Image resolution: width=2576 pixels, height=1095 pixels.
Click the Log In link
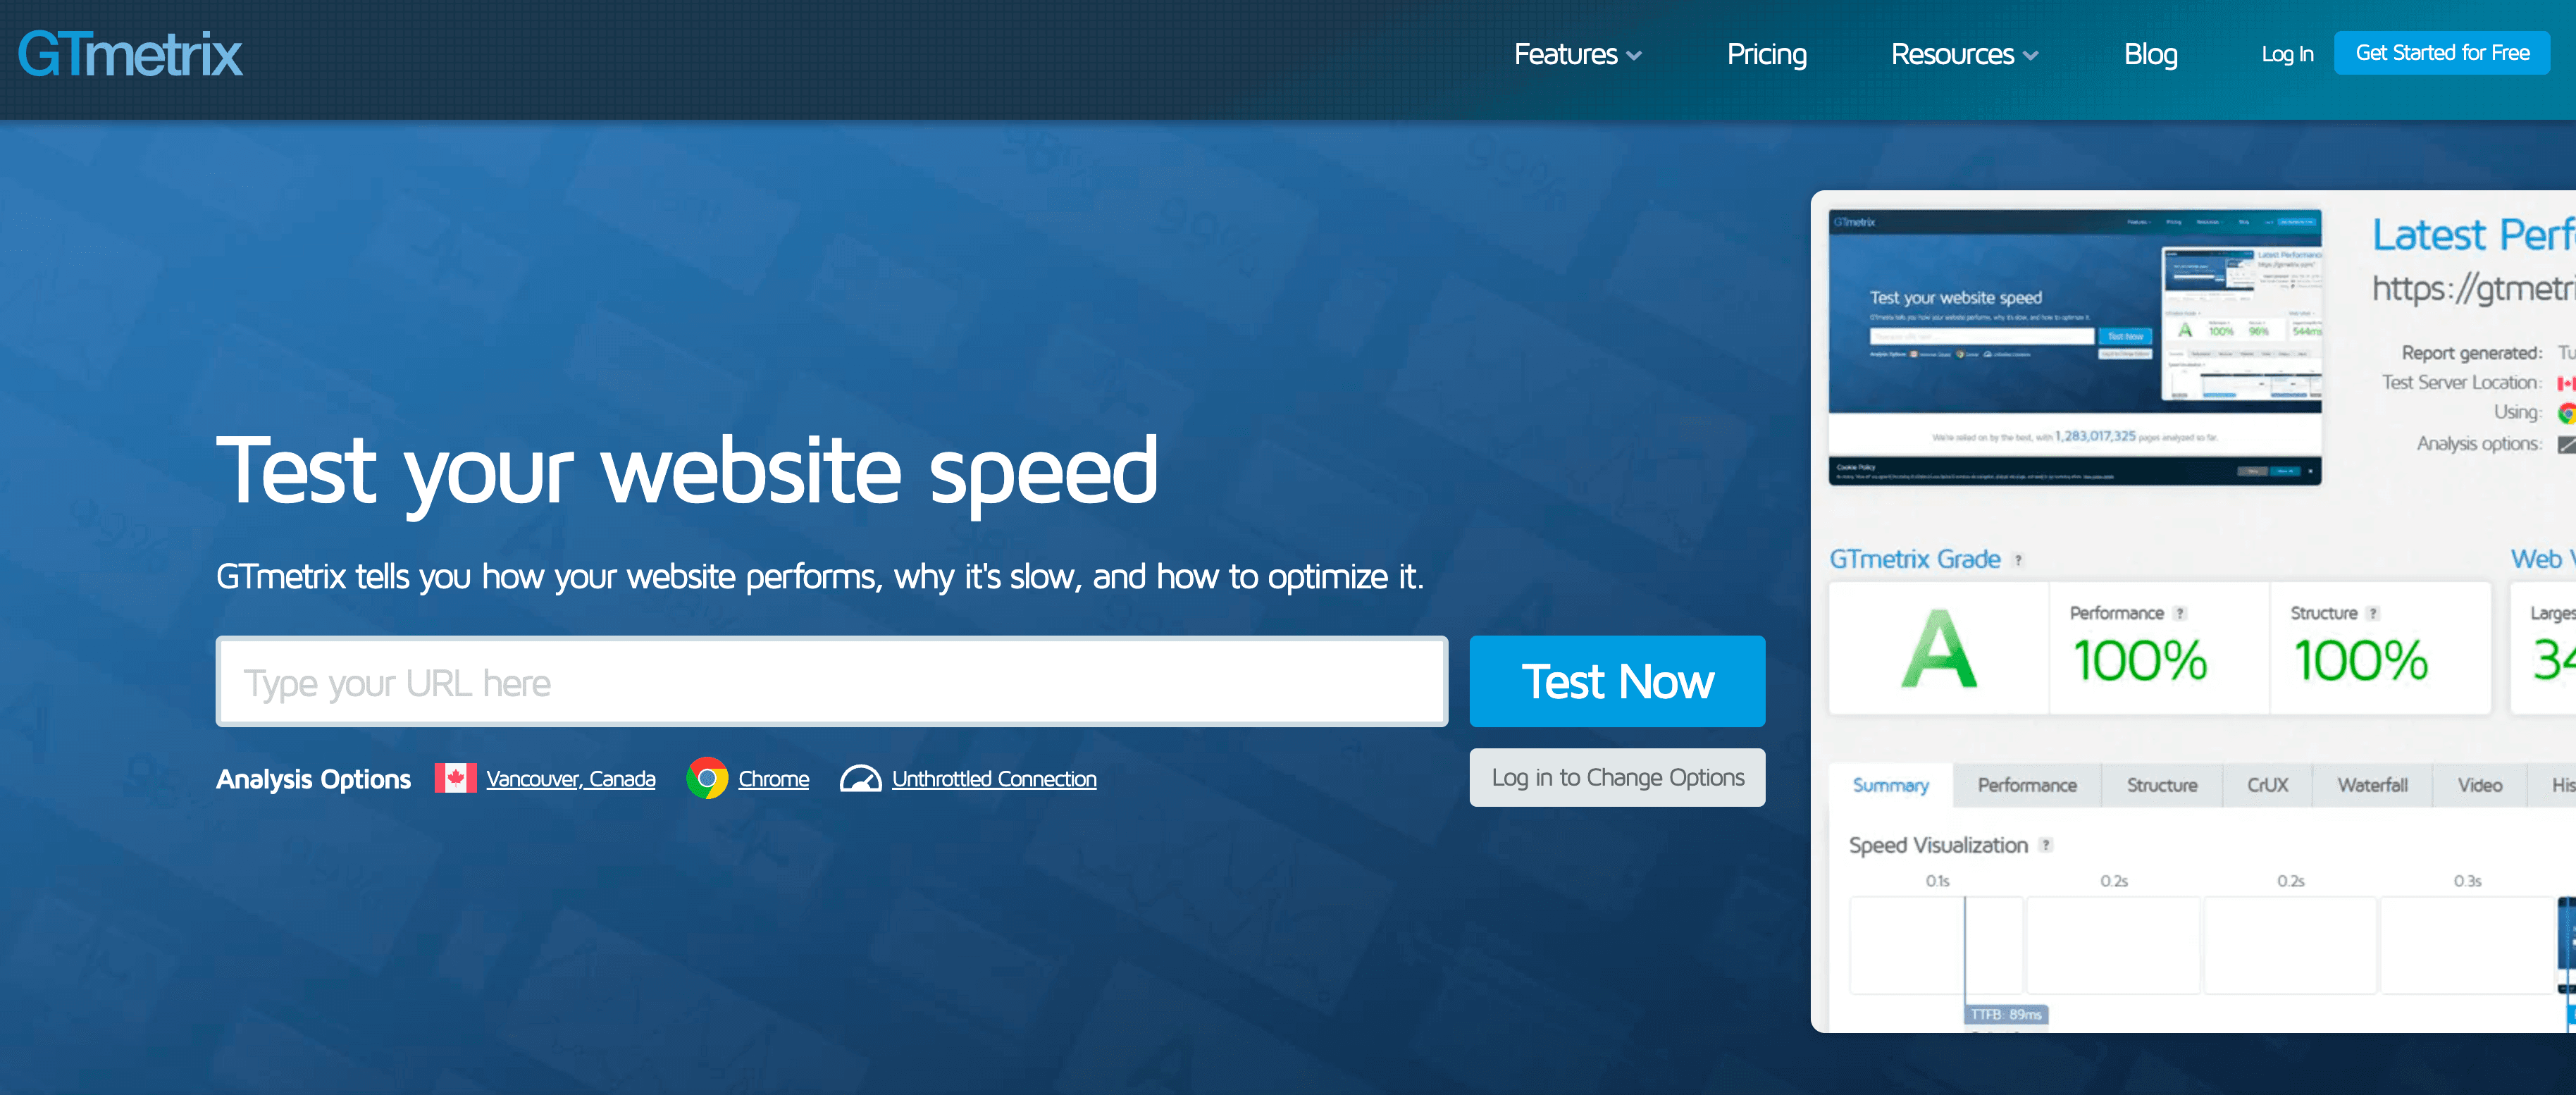[2287, 54]
